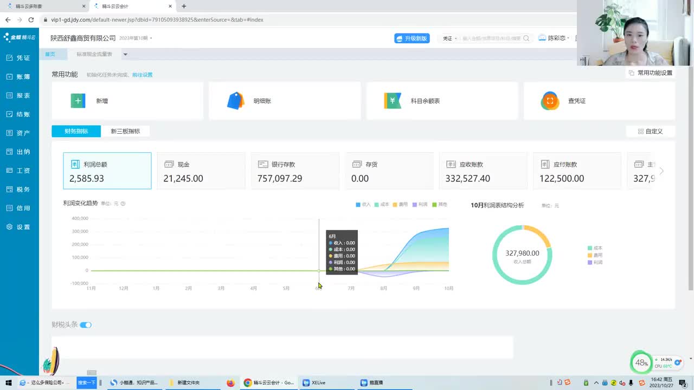The width and height of the screenshot is (694, 390).
Task: Switch to the 标准现金流量表 tab
Action: 94,54
